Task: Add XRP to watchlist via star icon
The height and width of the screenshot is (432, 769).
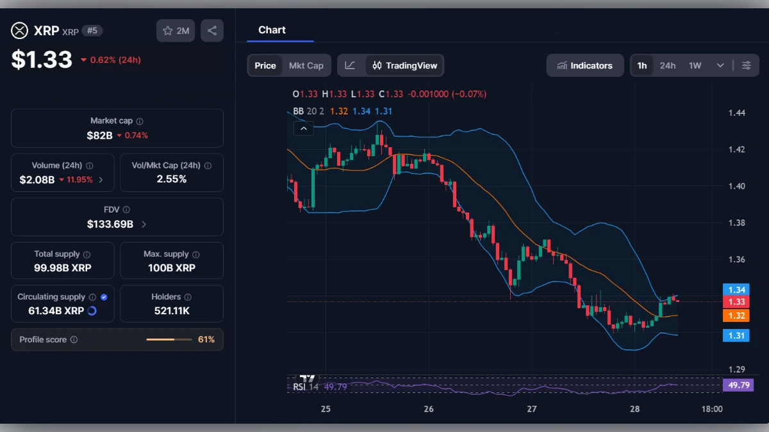Action: click(167, 30)
